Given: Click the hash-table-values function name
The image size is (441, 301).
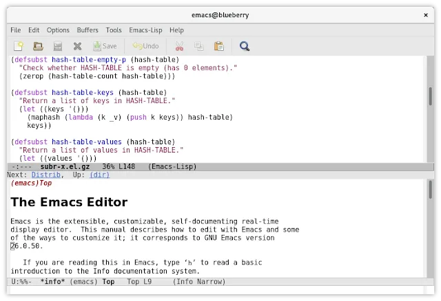Looking at the screenshot, I should [x=87, y=142].
